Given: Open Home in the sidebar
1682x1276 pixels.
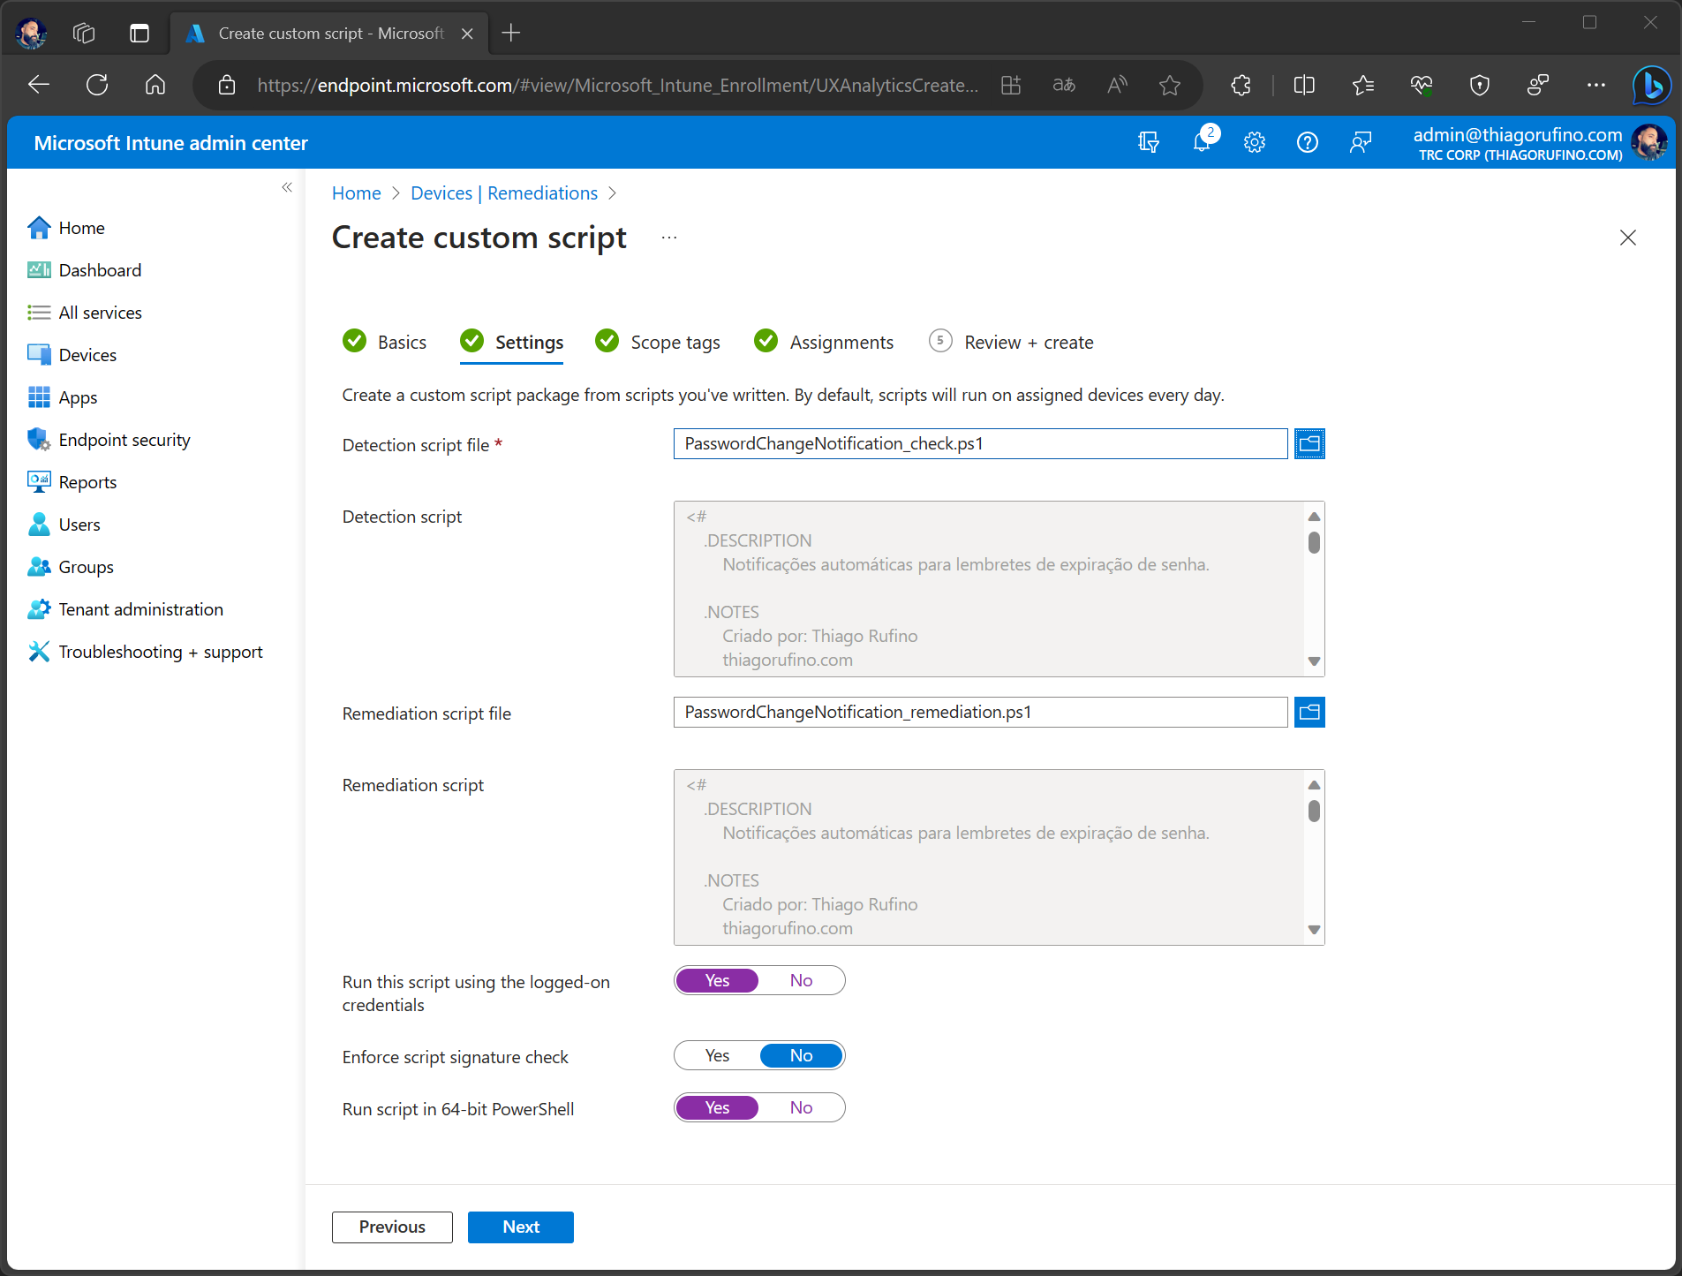Looking at the screenshot, I should coord(81,228).
